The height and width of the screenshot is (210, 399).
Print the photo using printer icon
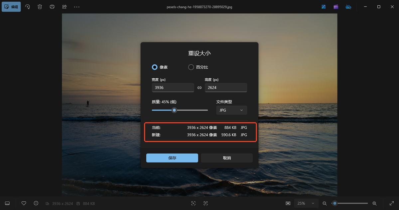coord(52,7)
